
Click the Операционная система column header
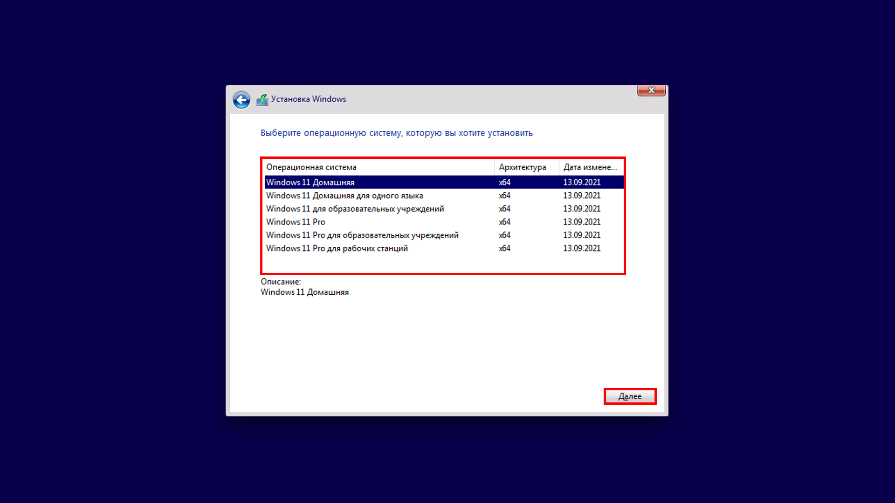[x=311, y=167]
